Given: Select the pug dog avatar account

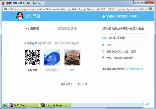Looking at the screenshot, I should [72, 58].
